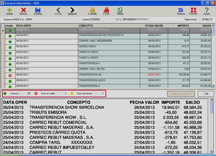Click the Error en saldo legend icon
The height and width of the screenshot is (156, 216).
(x=36, y=93)
